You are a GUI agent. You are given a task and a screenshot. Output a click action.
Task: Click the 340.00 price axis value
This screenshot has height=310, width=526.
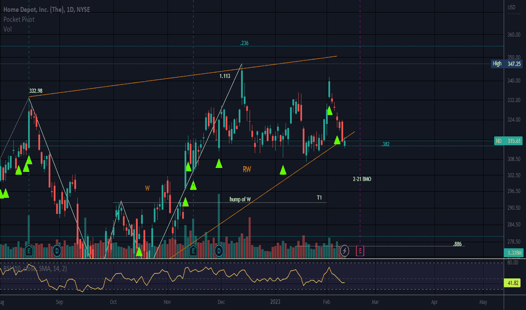[514, 81]
